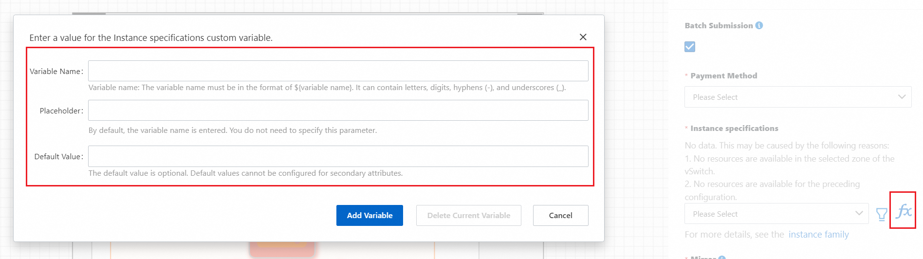Click the Delete Current Variable button
Viewport: 923px width, 259px height.
468,215
